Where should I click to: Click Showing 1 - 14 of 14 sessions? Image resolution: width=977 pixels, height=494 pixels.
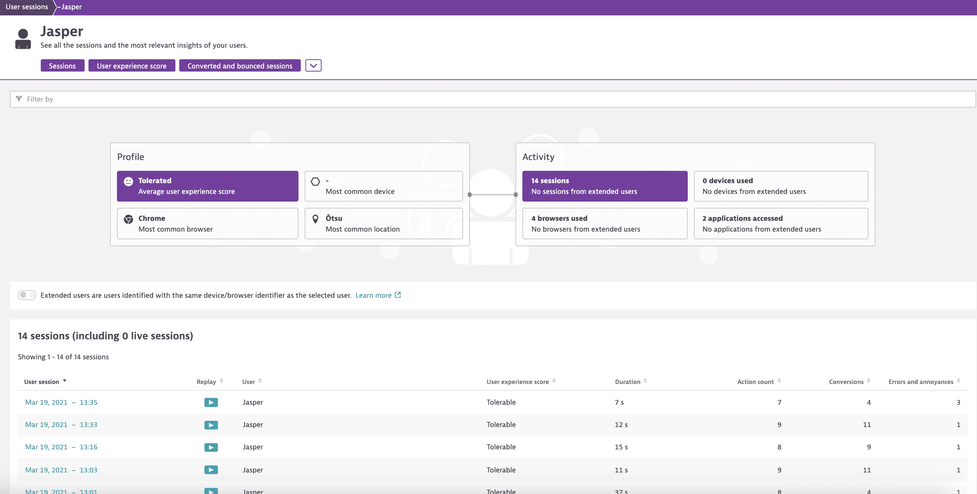[x=63, y=357]
